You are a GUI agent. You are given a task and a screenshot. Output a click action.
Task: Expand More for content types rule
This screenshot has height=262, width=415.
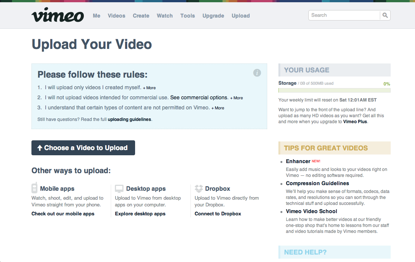[218, 108]
